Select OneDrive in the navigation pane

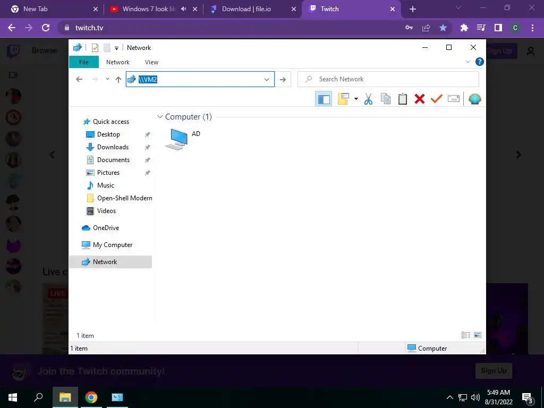[106, 228]
